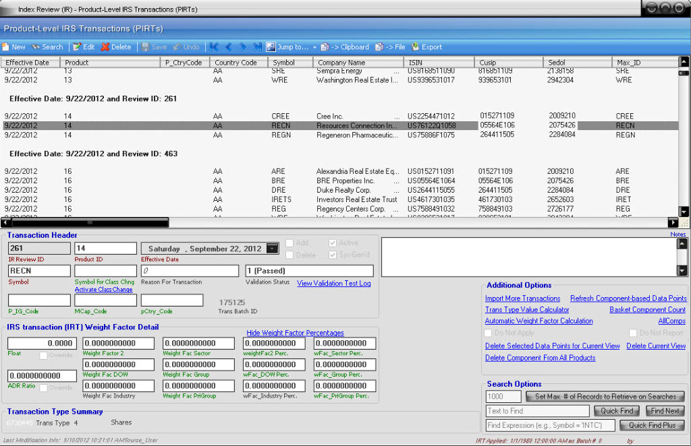Go to the next record
The image size is (691, 446).
point(242,47)
